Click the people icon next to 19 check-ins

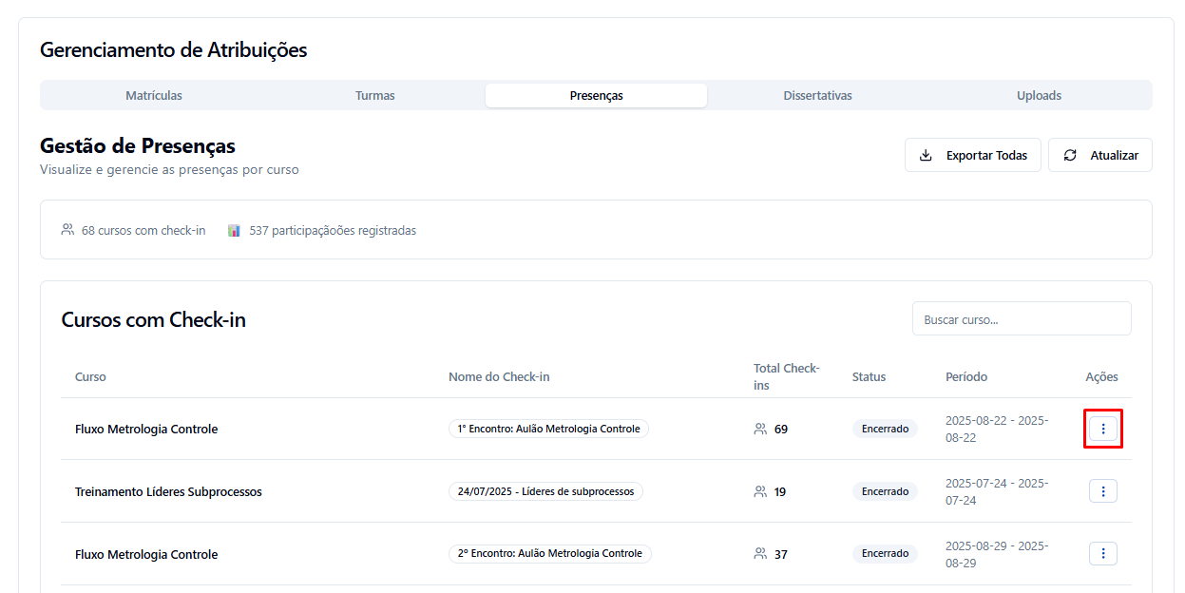pos(760,491)
